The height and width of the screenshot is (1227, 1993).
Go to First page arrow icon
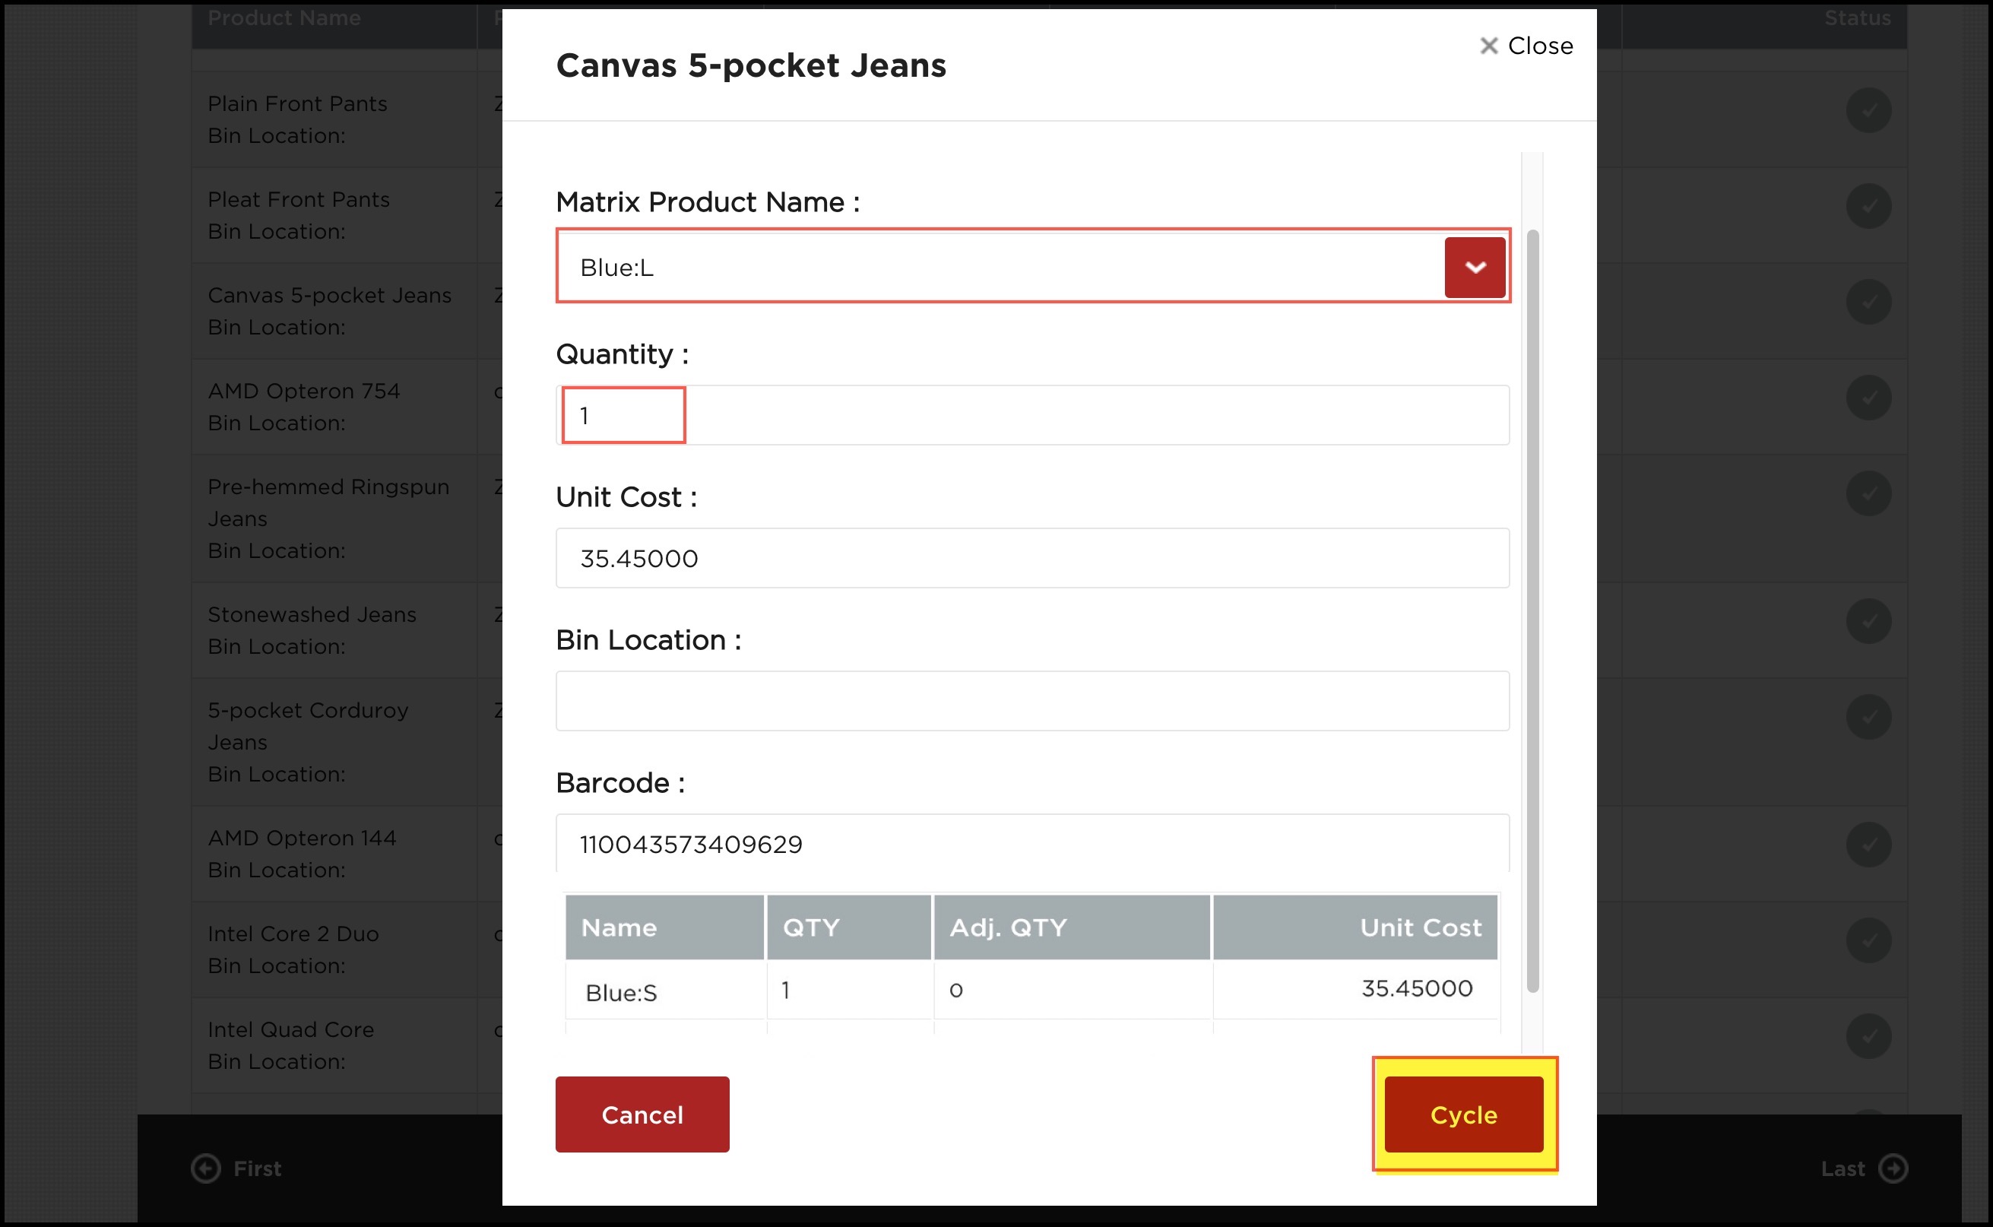206,1168
